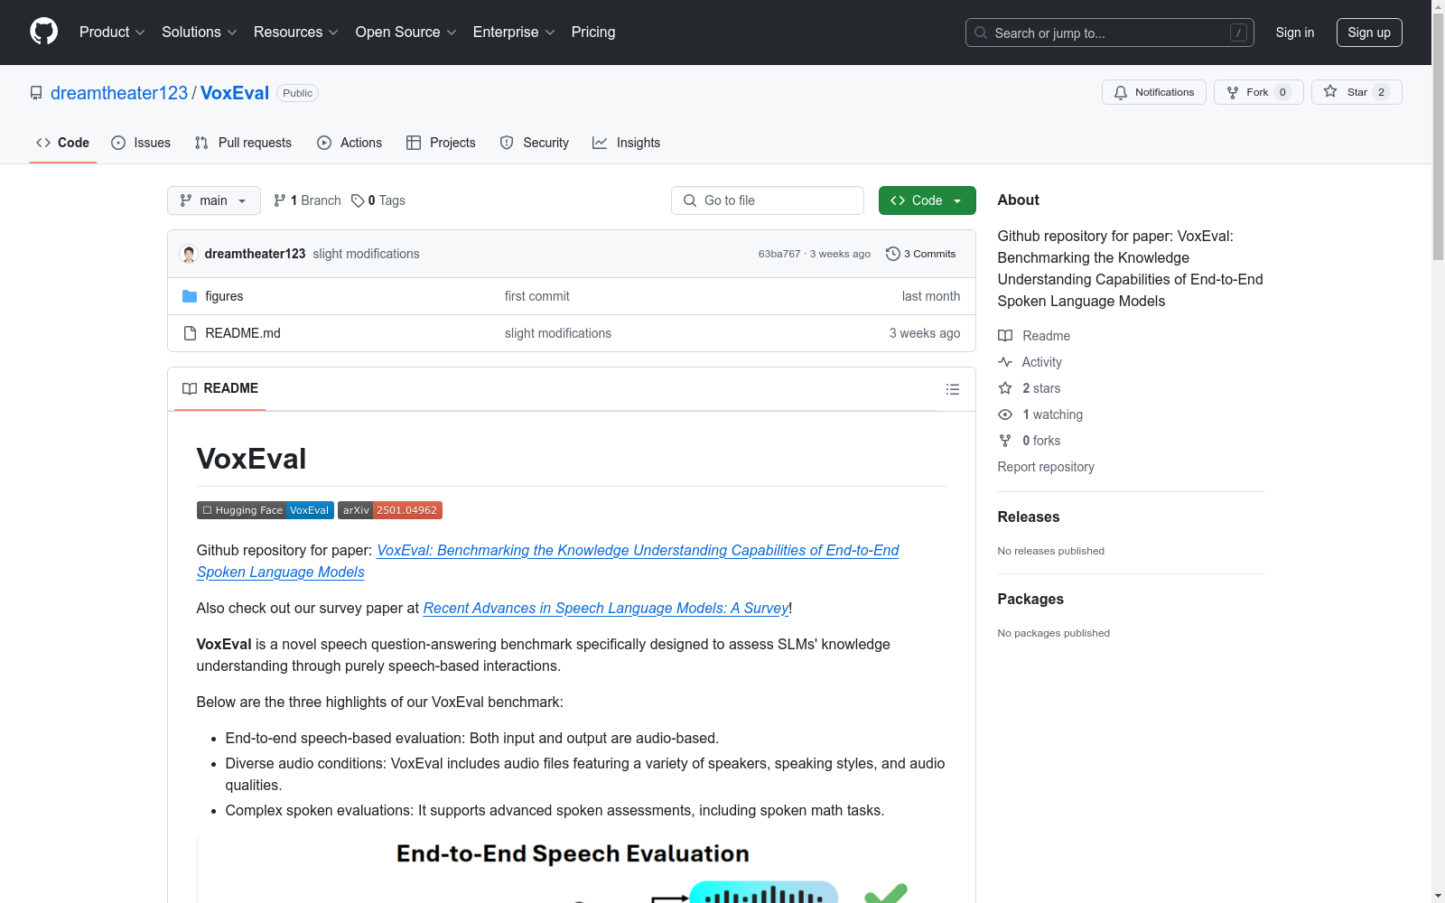1445x903 pixels.
Task: Open the VoxEval repository name link
Action: coord(235,93)
